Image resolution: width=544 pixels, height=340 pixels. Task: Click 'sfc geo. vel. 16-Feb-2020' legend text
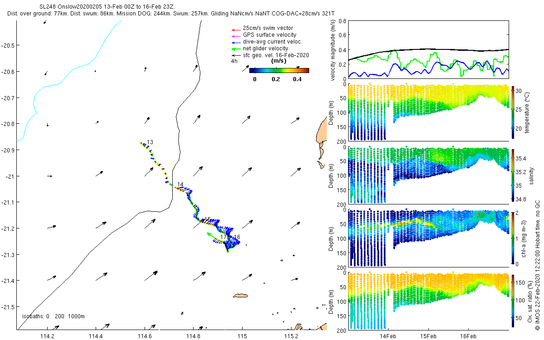click(x=276, y=55)
